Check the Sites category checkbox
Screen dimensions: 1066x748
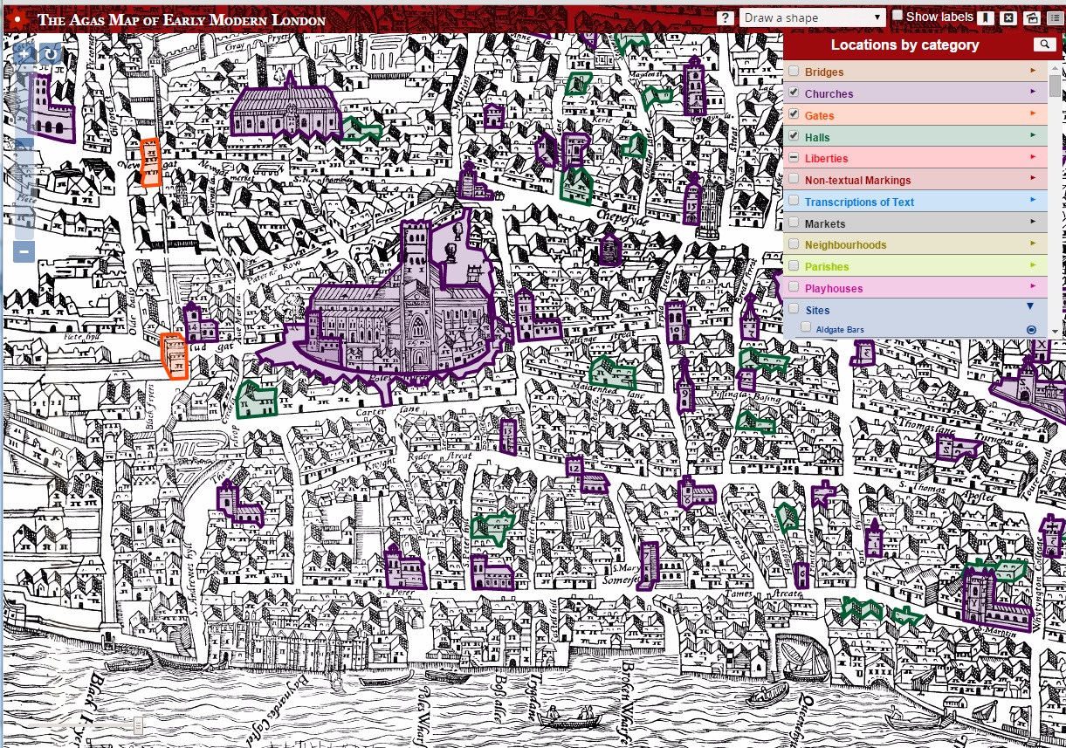click(794, 309)
